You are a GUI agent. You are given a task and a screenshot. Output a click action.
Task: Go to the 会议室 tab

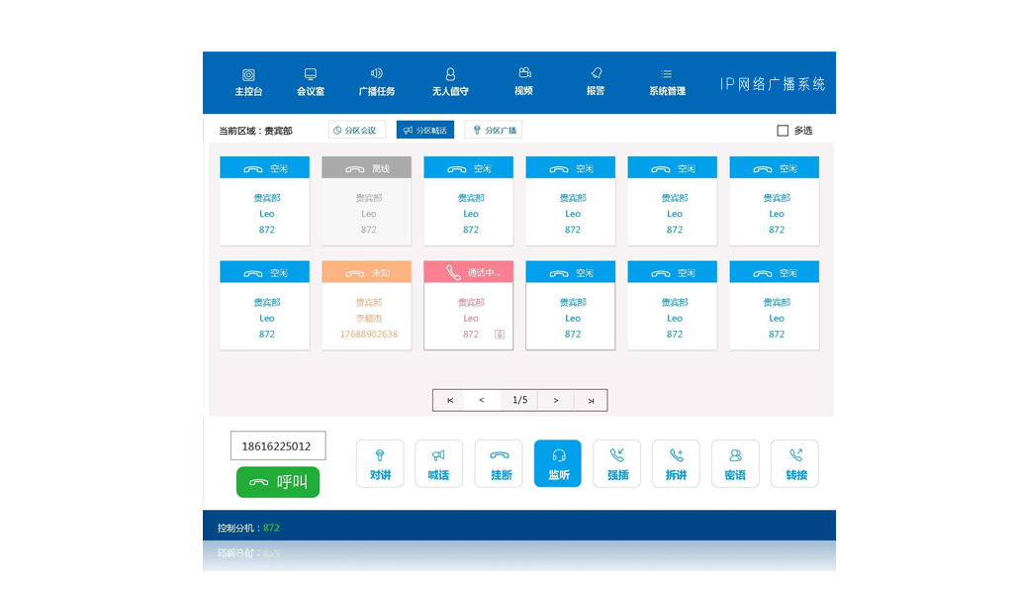click(x=310, y=82)
